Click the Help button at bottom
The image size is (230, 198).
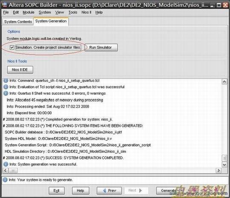coord(80,191)
